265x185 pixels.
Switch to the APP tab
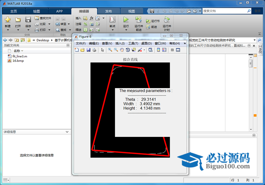click(59, 11)
